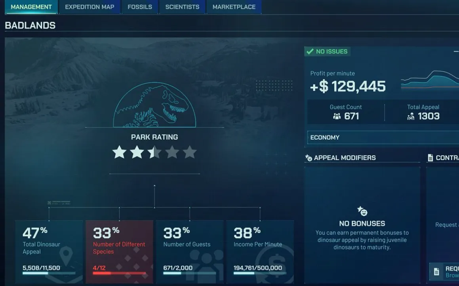Open the MARKETPLACE tab
Viewport: 459px width, 286px height.
(234, 7)
